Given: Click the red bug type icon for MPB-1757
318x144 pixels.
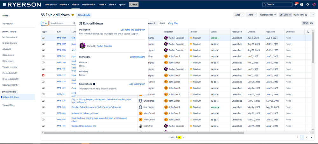Looking at the screenshot, I should point(43,76).
